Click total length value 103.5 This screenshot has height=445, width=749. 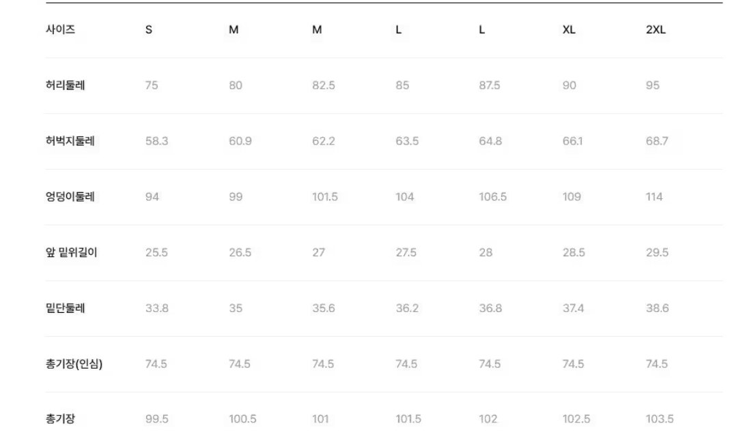tap(660, 419)
